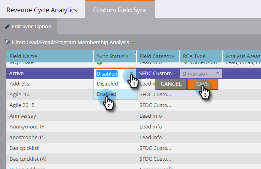This screenshot has width=261, height=169.
Task: Click Lead Info in Anniversay row
Action: coord(151,116)
